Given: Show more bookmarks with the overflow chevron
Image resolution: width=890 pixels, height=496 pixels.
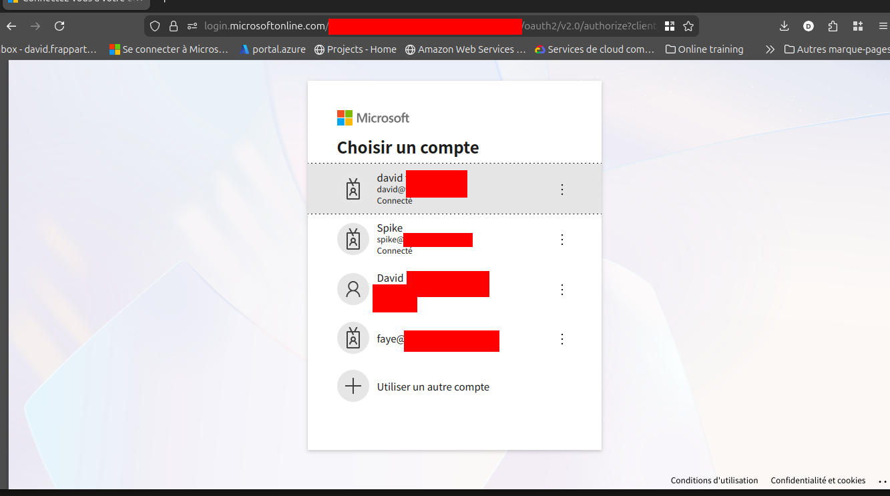Looking at the screenshot, I should coord(770,49).
